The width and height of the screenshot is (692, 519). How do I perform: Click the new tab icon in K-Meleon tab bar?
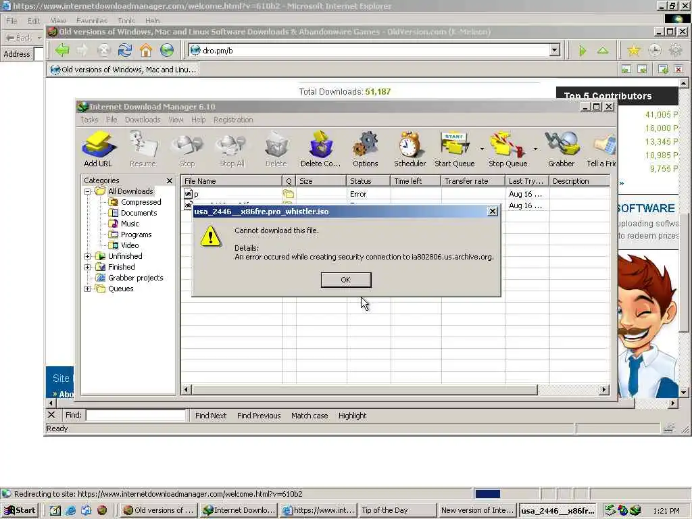click(663, 69)
